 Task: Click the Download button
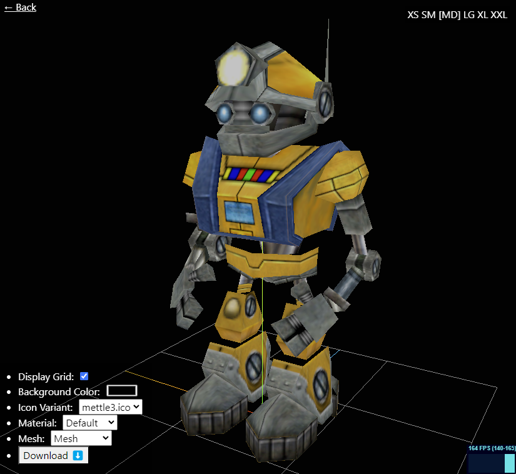click(x=53, y=455)
